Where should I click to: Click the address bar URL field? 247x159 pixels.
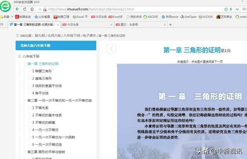click(x=91, y=9)
